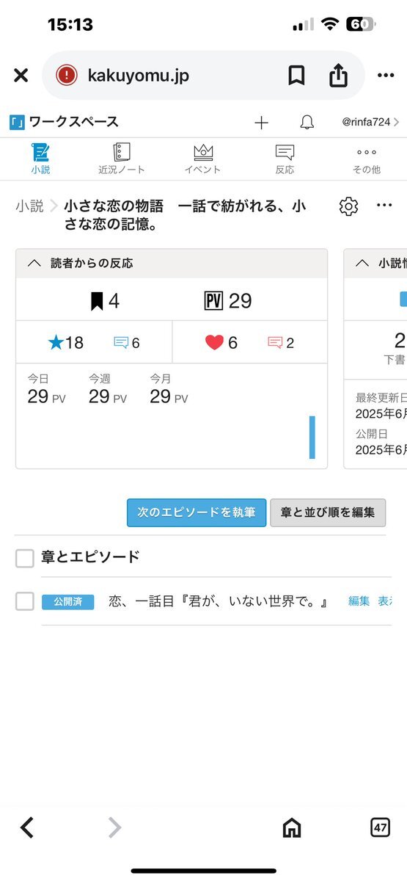Click 章と並び順を編集 button

point(328,512)
